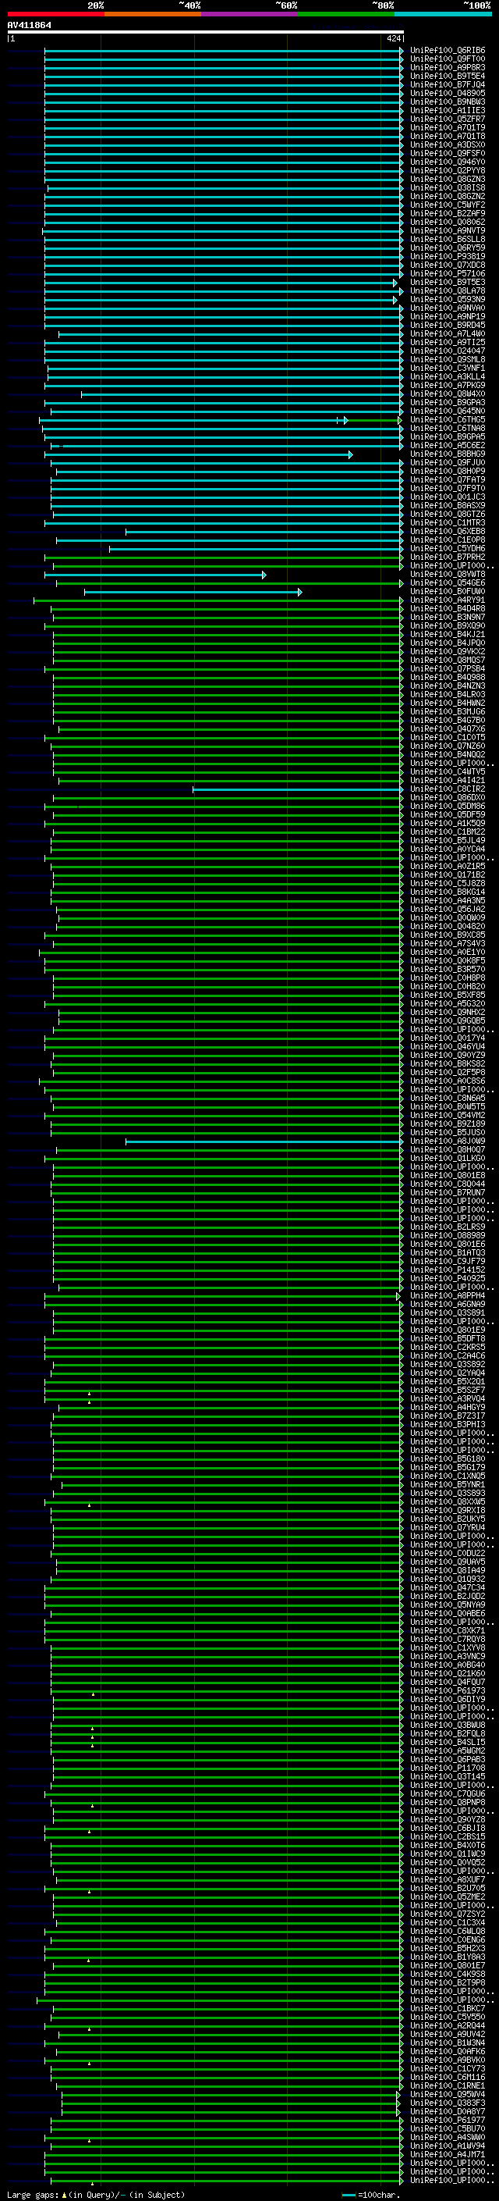Select UniRef100_C3VNF1 label

tap(448, 369)
